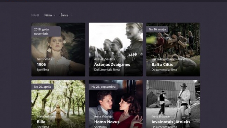
Task: Open the Baltu Ciltis film card
Action: point(173,49)
